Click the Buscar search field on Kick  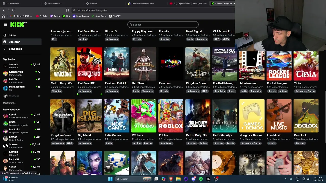tap(163, 25)
